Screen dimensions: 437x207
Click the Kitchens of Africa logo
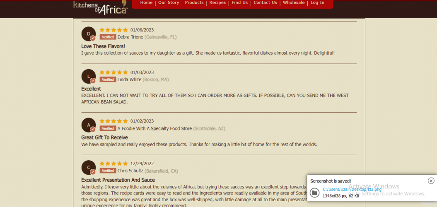101,7
